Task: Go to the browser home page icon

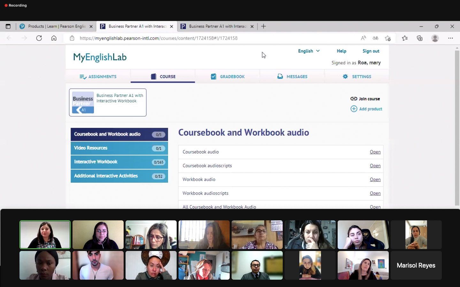Action: 54,38
